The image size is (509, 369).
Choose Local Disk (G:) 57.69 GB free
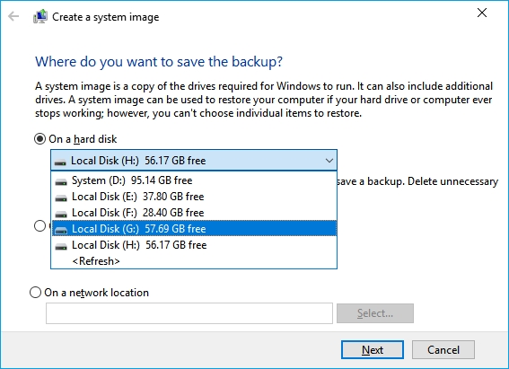tap(194, 229)
